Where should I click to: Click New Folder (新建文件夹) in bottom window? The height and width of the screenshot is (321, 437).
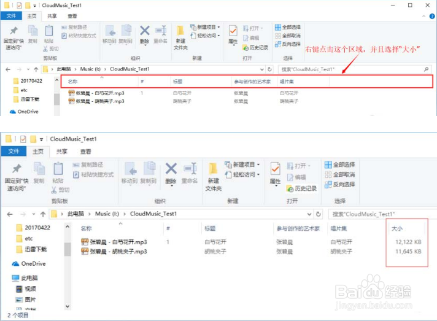(213, 177)
